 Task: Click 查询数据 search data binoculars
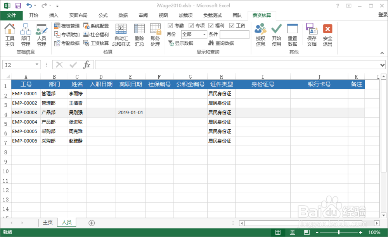click(221, 43)
